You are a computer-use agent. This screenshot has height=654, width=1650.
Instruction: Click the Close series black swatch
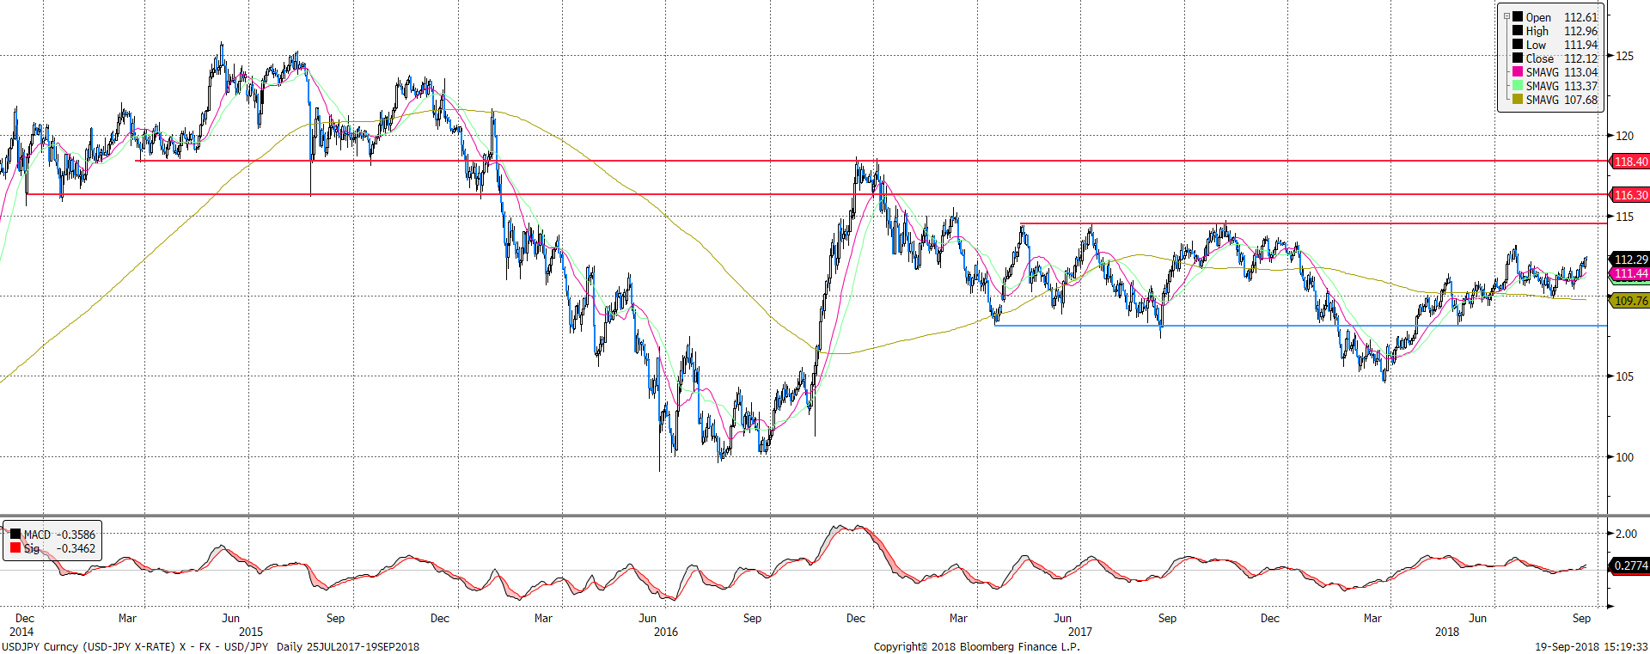tap(1518, 58)
